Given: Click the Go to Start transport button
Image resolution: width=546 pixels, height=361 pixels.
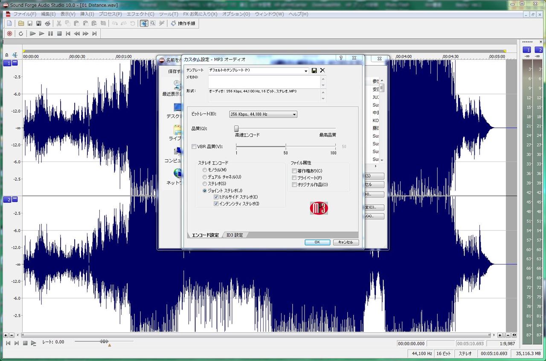Looking at the screenshot, I should pos(68,33).
